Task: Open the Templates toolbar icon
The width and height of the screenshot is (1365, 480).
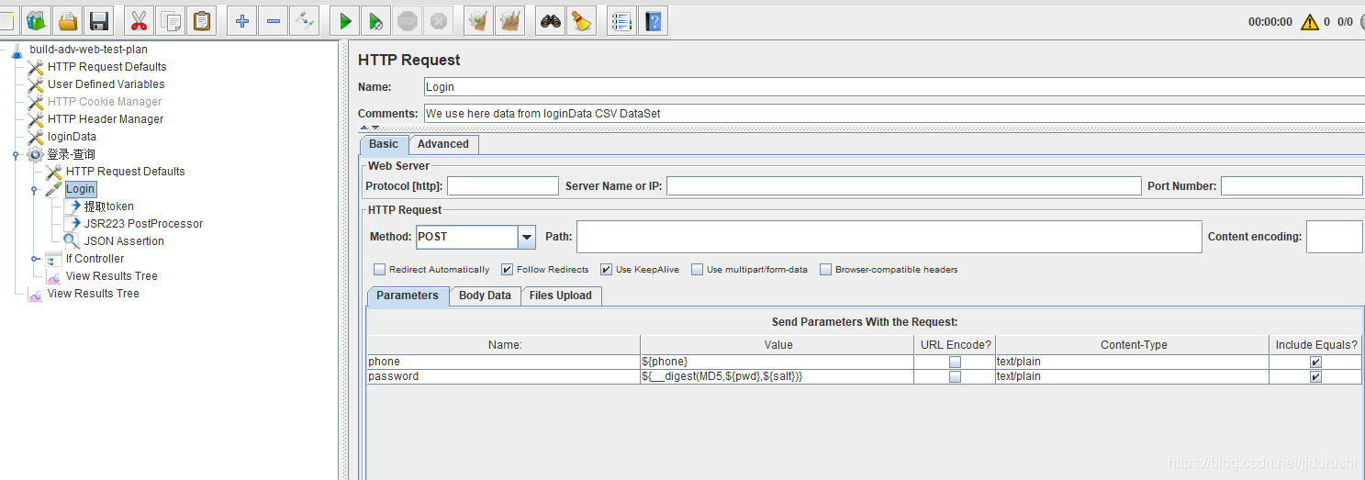Action: point(37,20)
